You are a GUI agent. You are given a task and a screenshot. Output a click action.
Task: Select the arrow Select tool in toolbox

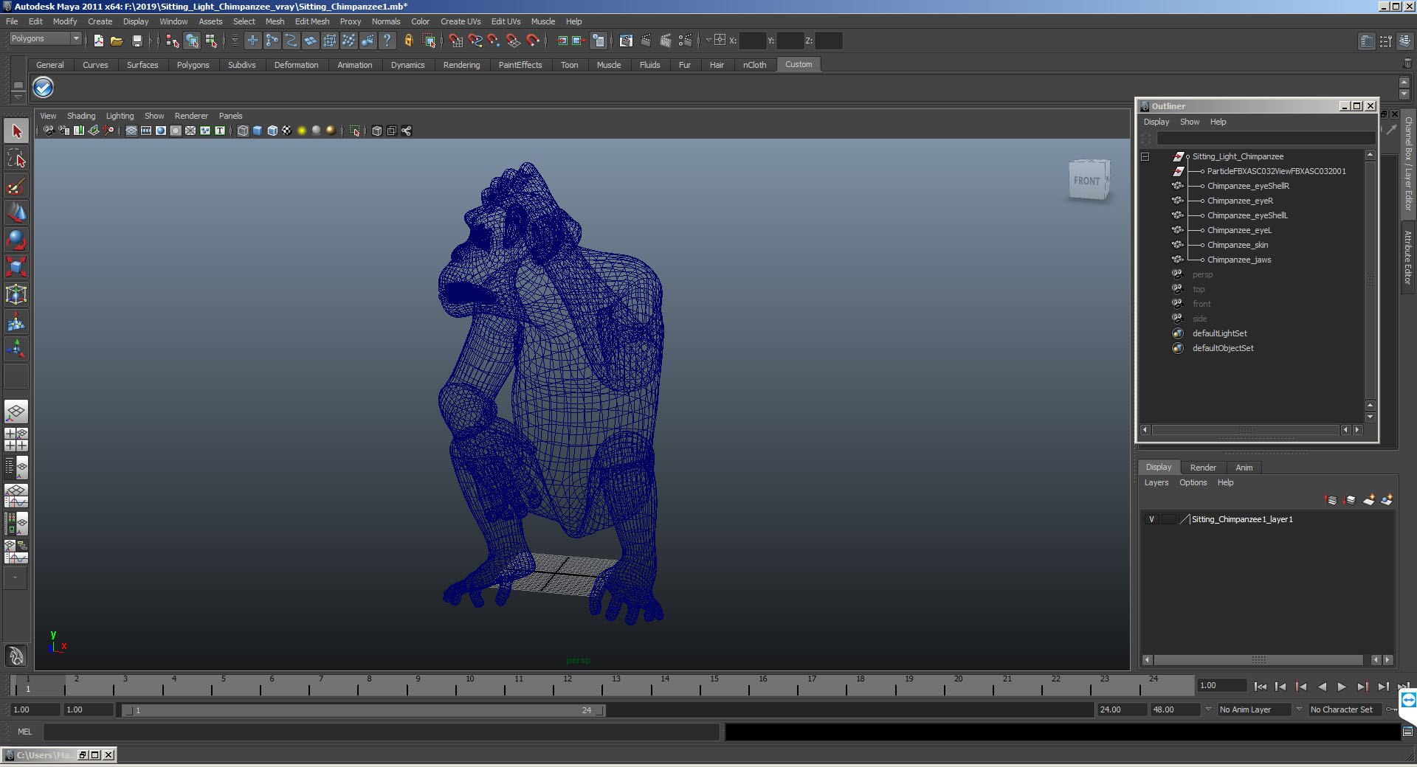tap(16, 132)
